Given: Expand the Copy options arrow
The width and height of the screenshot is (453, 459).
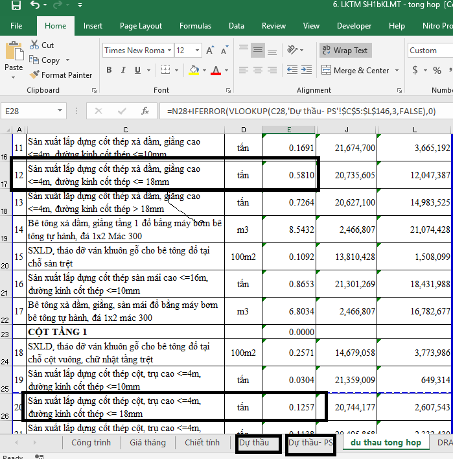Looking at the screenshot, I should point(67,60).
